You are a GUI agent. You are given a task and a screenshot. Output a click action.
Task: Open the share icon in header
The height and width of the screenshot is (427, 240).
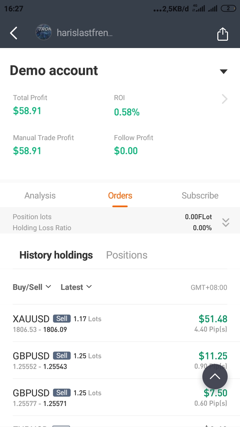[223, 34]
